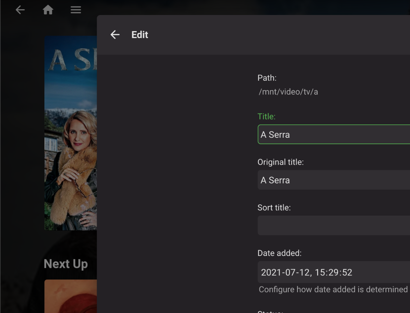
Task: Click the partially visible Status label
Action: 270,311
